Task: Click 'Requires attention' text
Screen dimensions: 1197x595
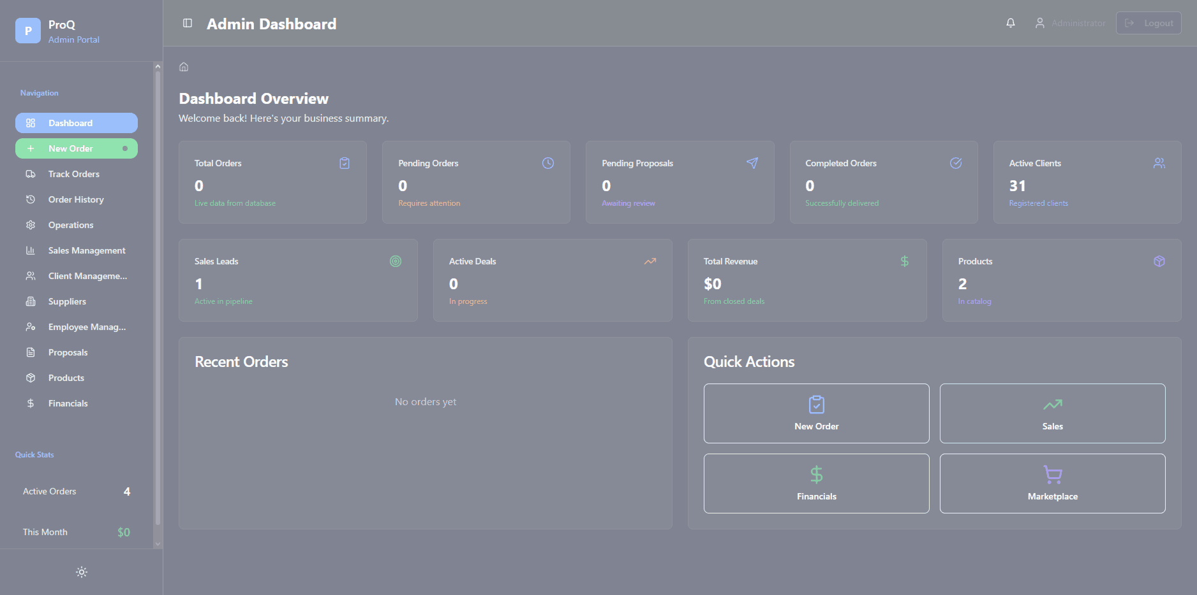Action: click(429, 203)
